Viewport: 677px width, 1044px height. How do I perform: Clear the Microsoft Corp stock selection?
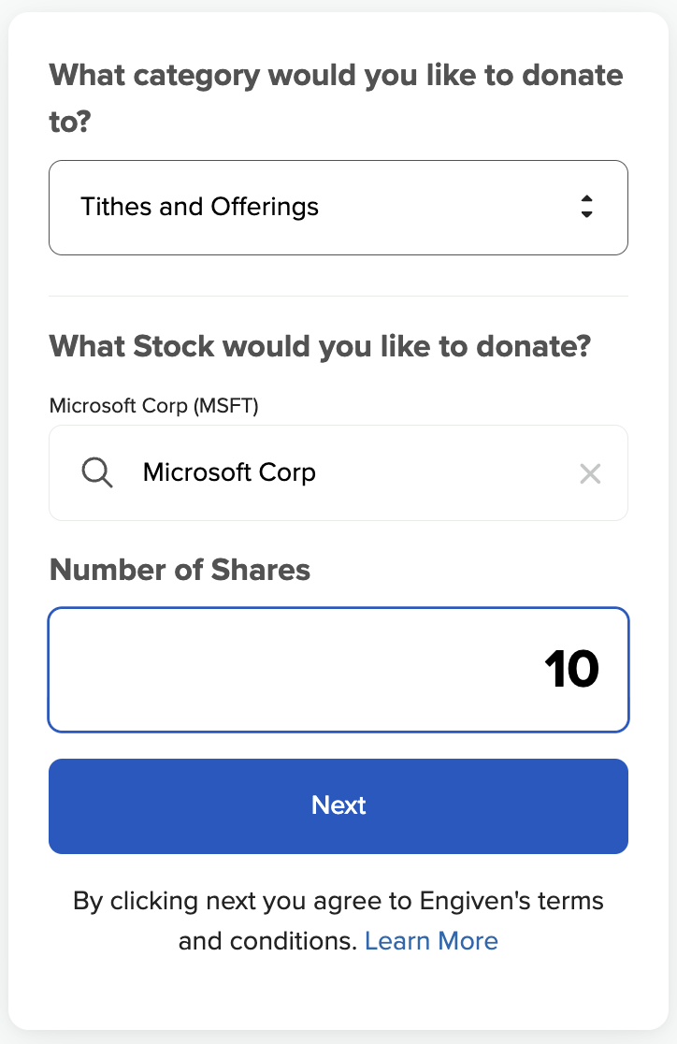(x=590, y=473)
